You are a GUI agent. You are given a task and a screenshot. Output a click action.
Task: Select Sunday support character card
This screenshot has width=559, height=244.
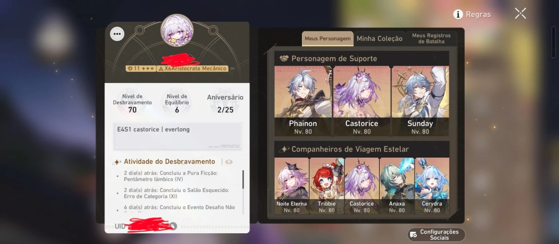click(420, 101)
